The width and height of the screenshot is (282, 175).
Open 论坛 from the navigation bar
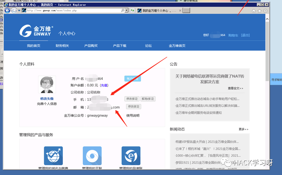click(x=148, y=46)
